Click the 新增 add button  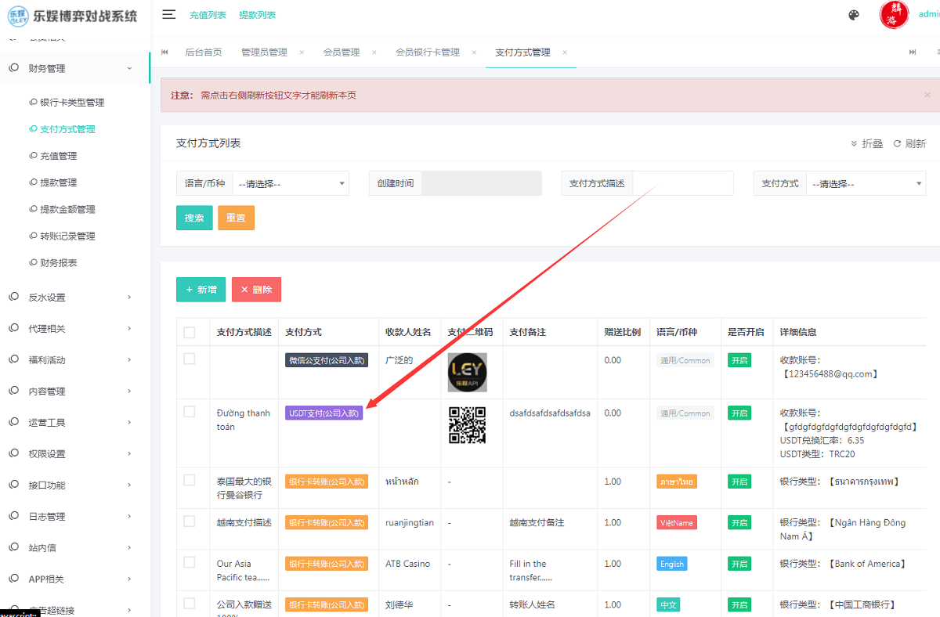click(201, 289)
